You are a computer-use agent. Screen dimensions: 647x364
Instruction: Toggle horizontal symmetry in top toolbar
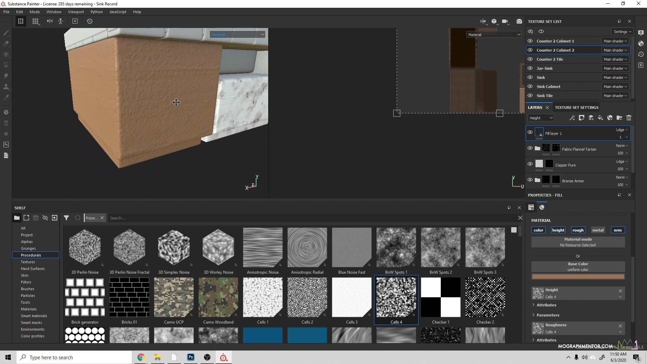(x=50, y=21)
